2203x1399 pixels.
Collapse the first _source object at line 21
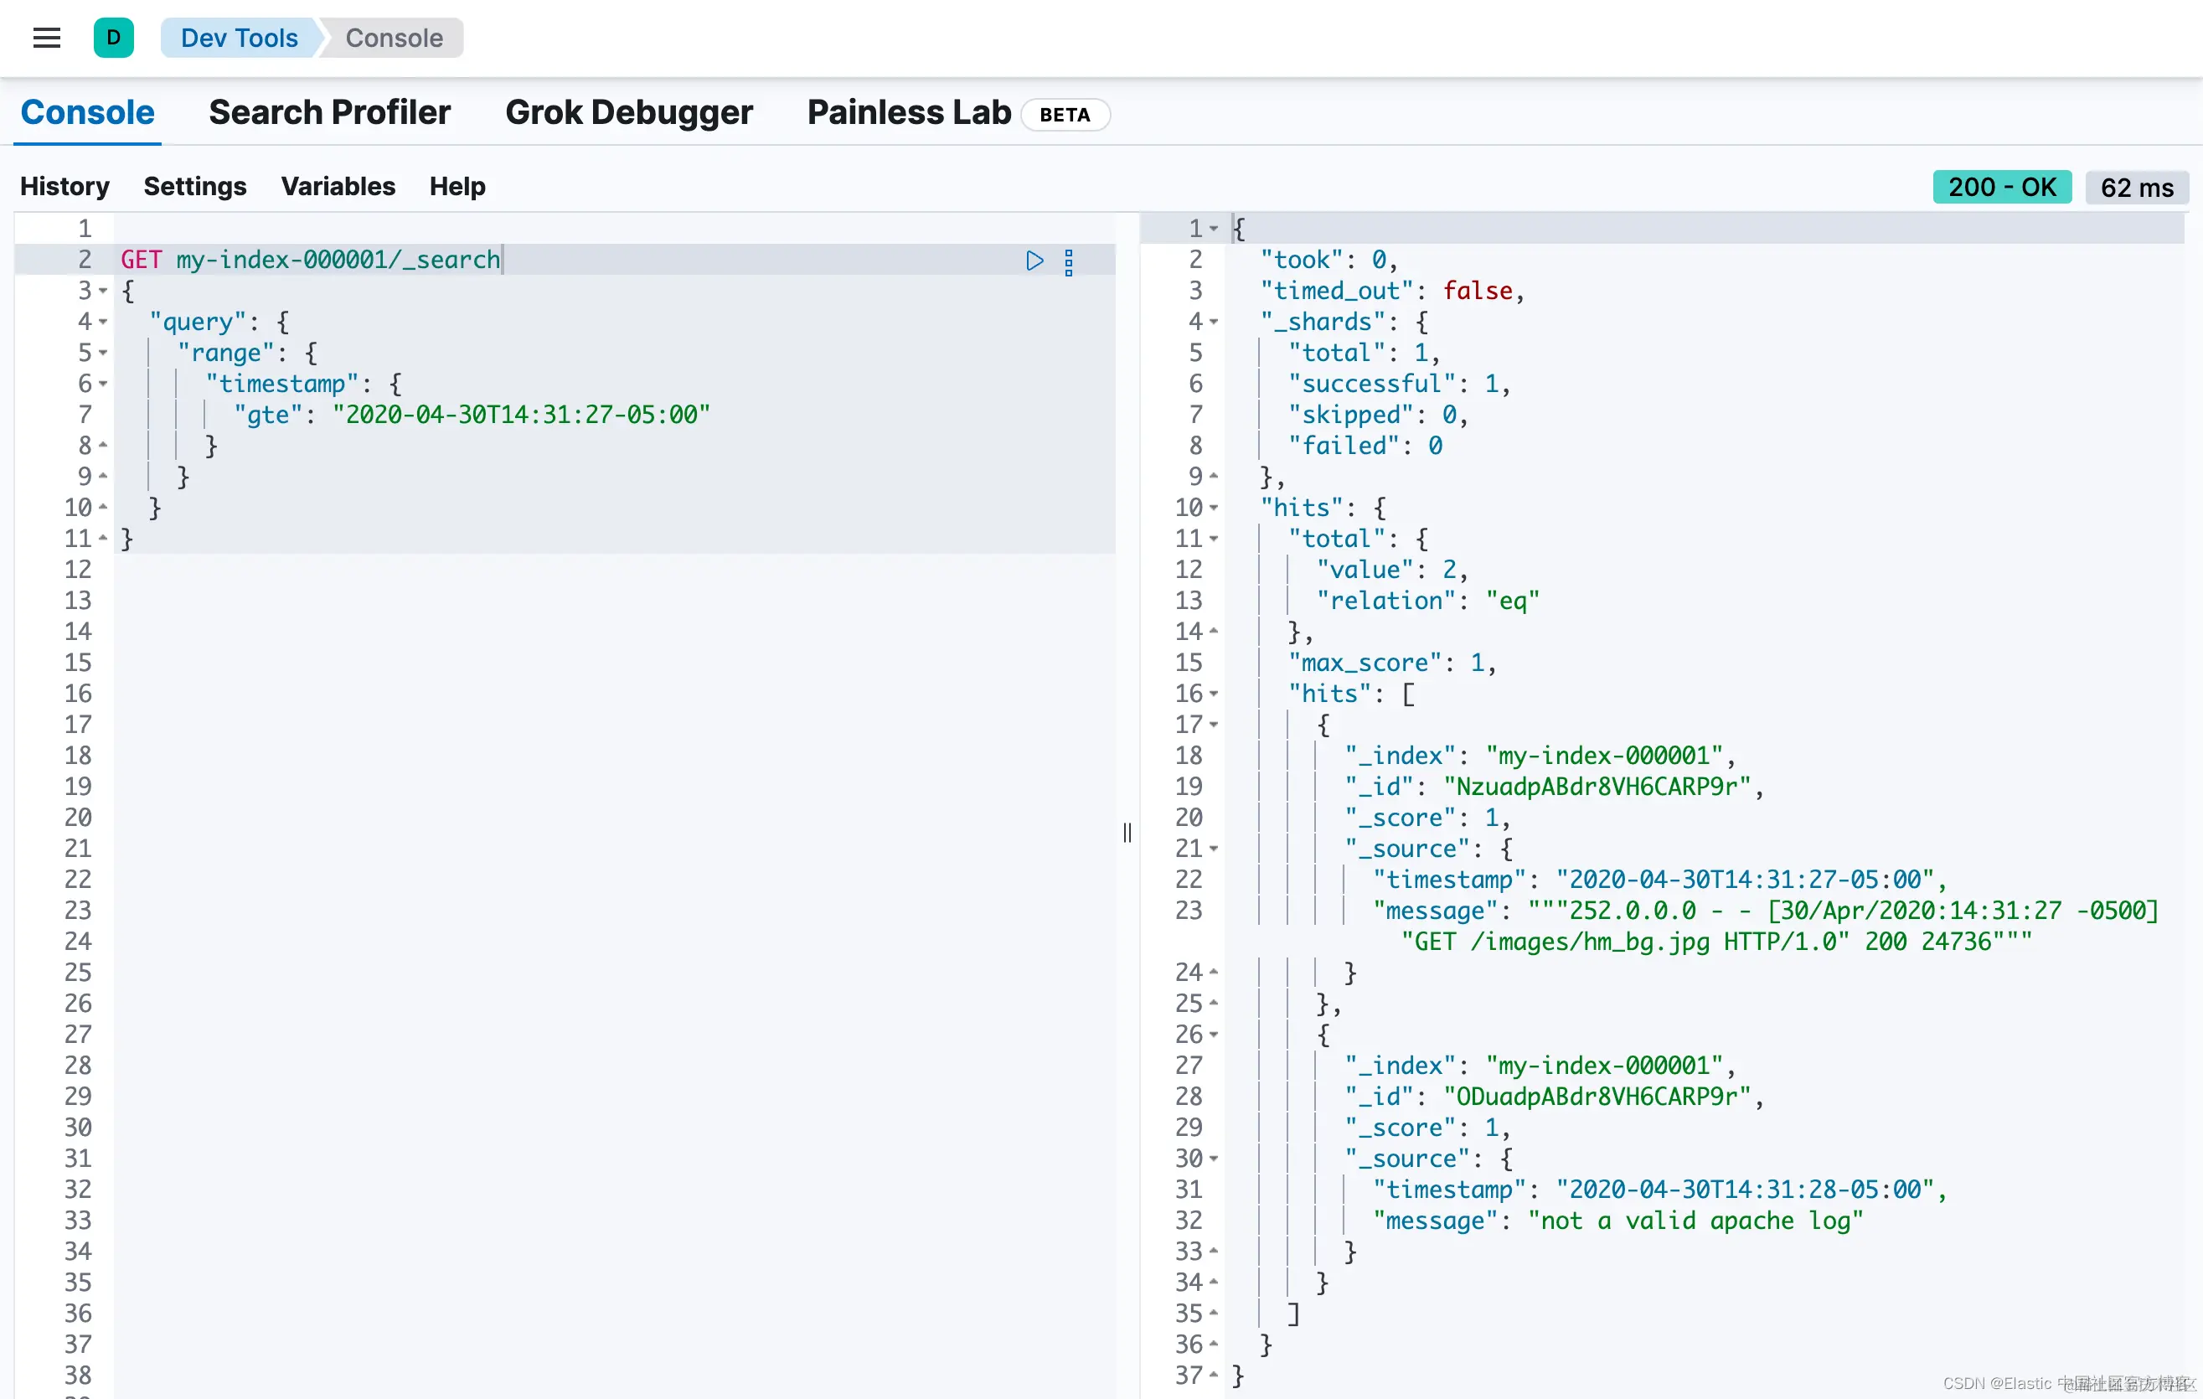(1214, 849)
